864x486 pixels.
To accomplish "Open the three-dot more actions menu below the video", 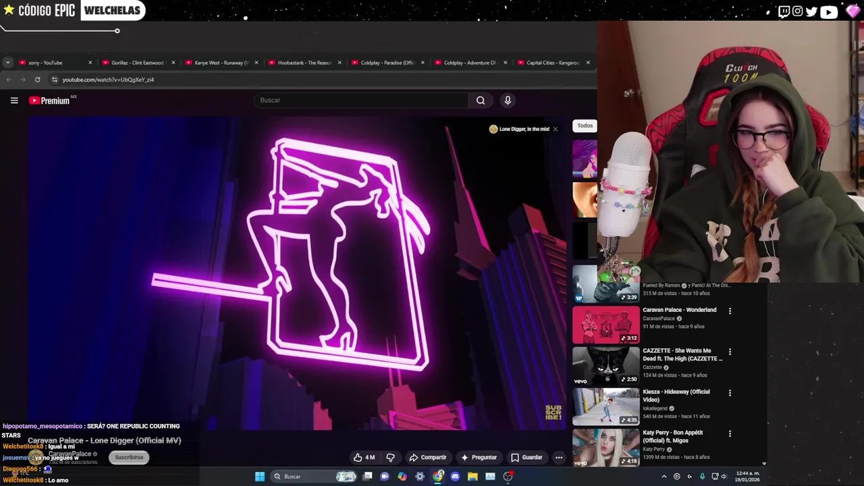I will [558, 458].
